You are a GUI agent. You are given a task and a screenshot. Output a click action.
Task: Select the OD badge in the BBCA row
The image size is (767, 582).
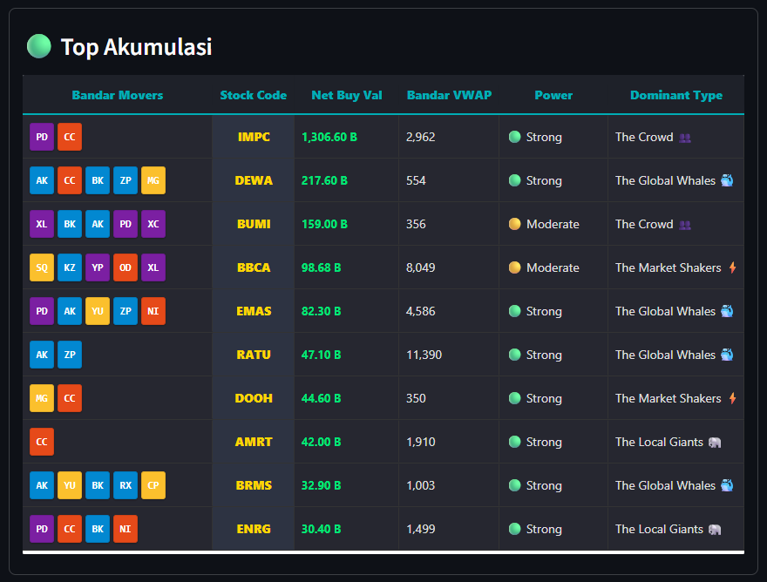(126, 267)
